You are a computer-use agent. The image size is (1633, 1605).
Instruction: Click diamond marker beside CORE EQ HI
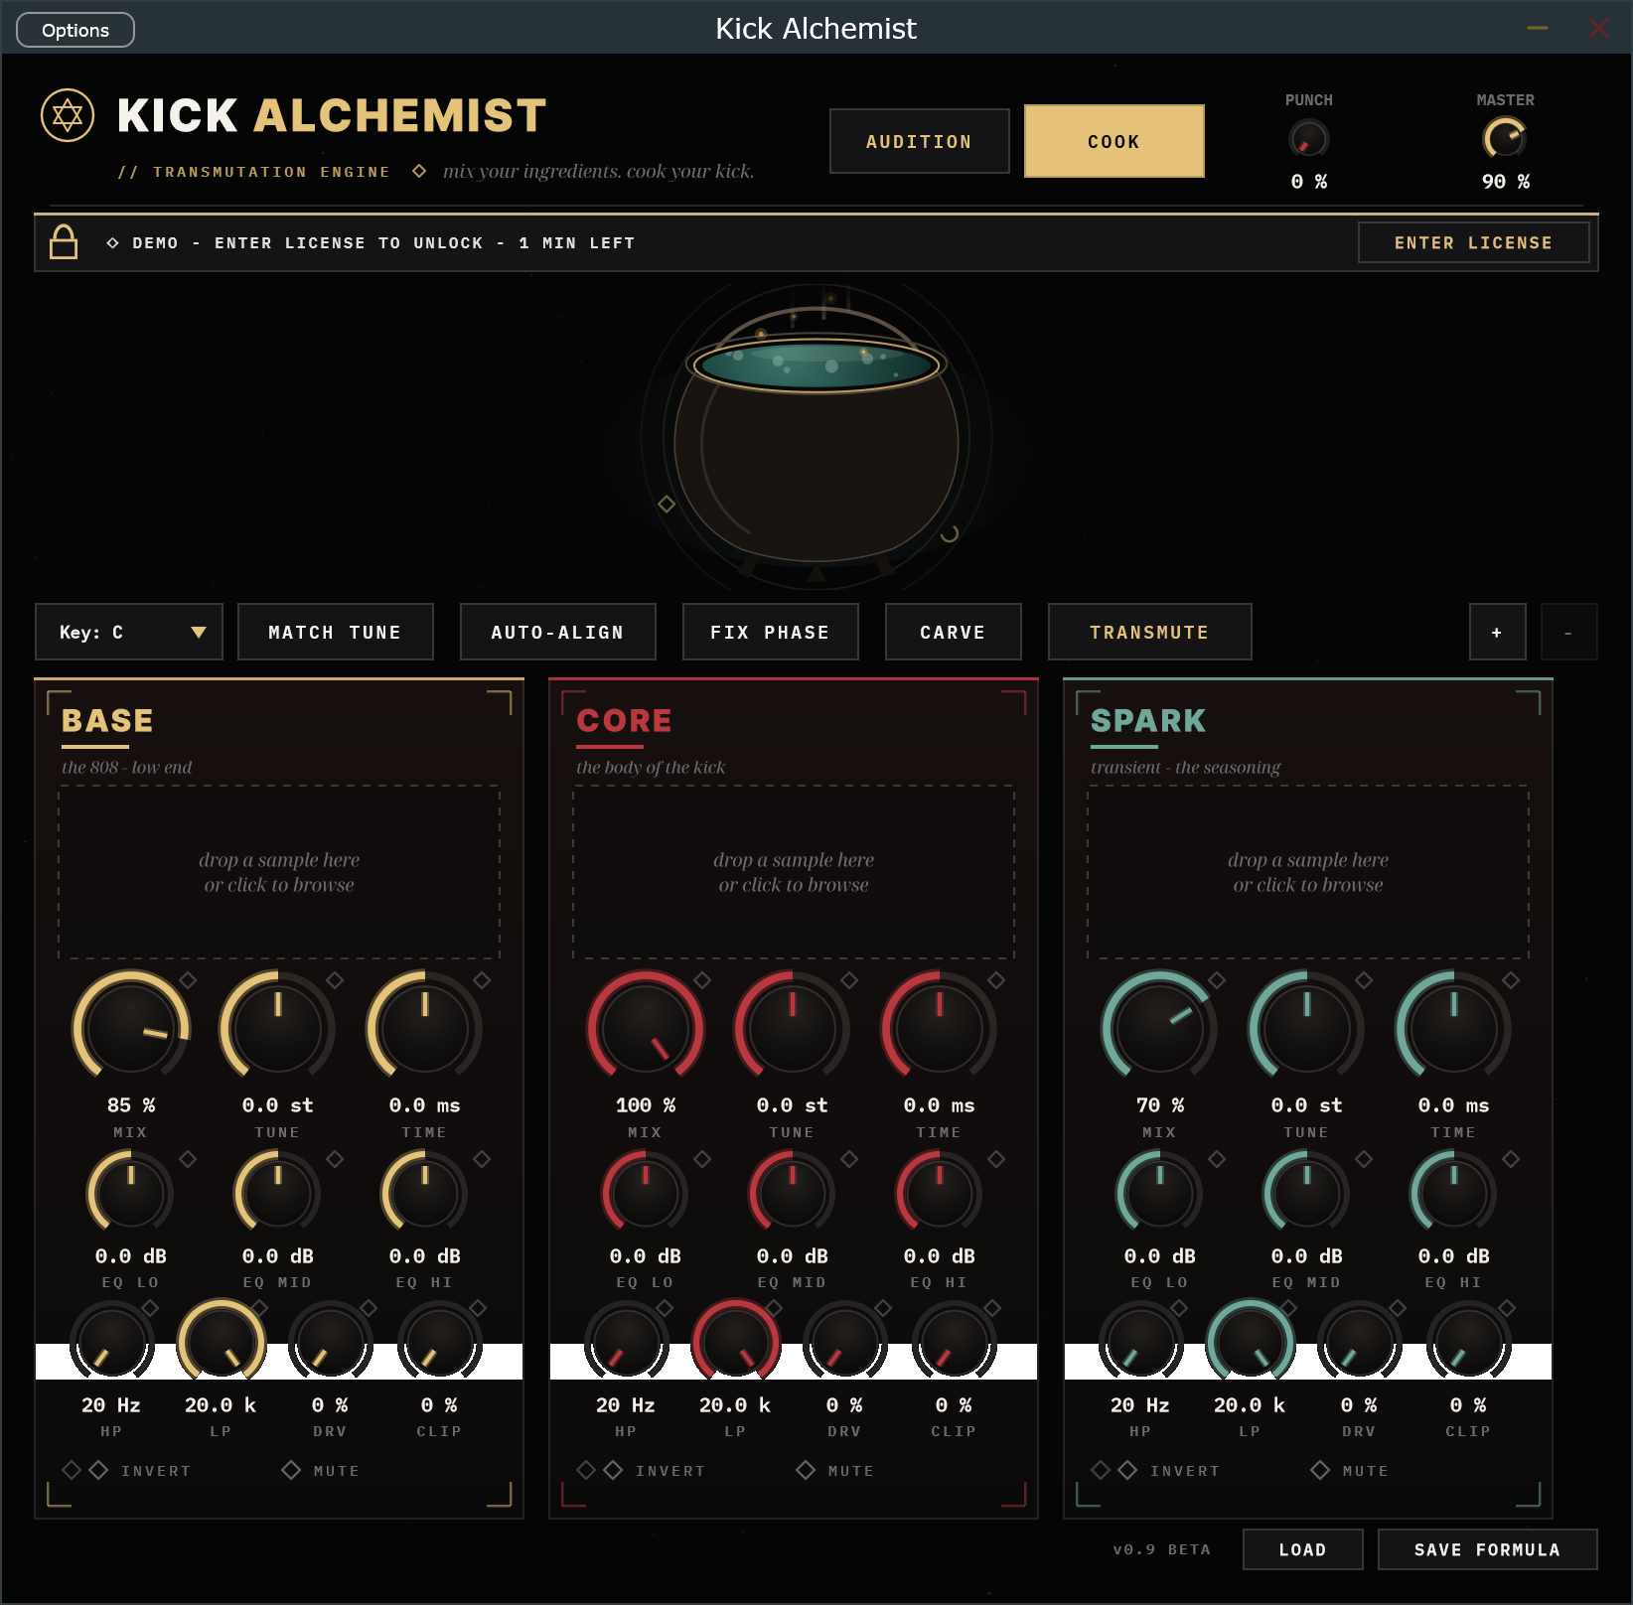(x=996, y=1159)
